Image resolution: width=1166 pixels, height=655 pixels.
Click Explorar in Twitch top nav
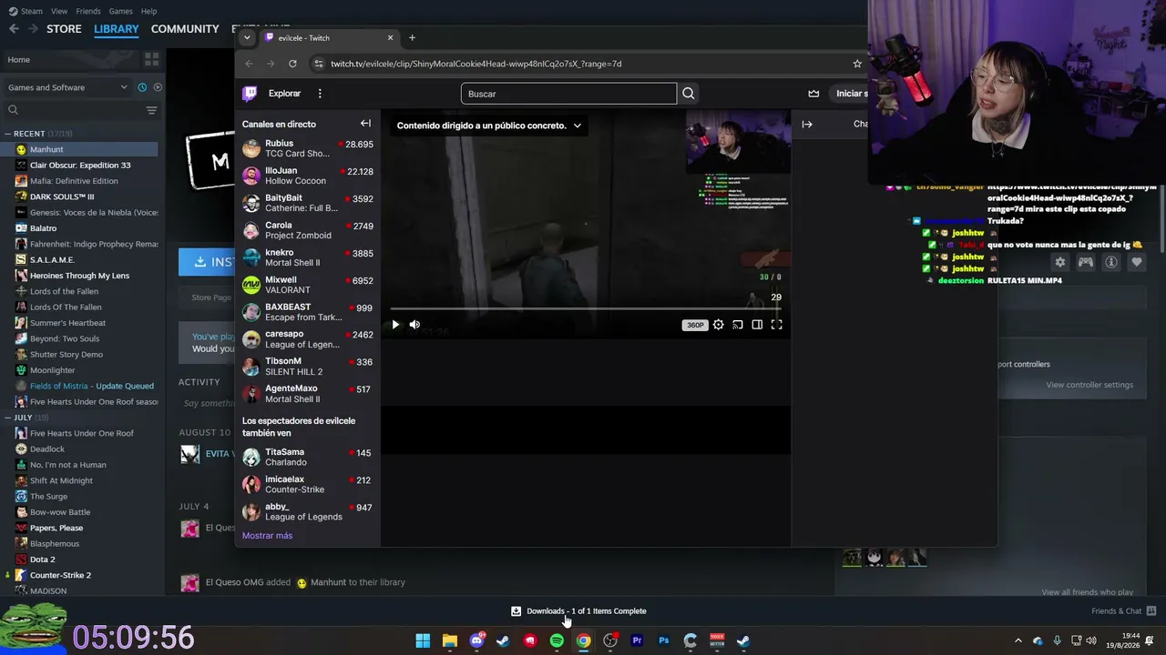click(x=284, y=94)
